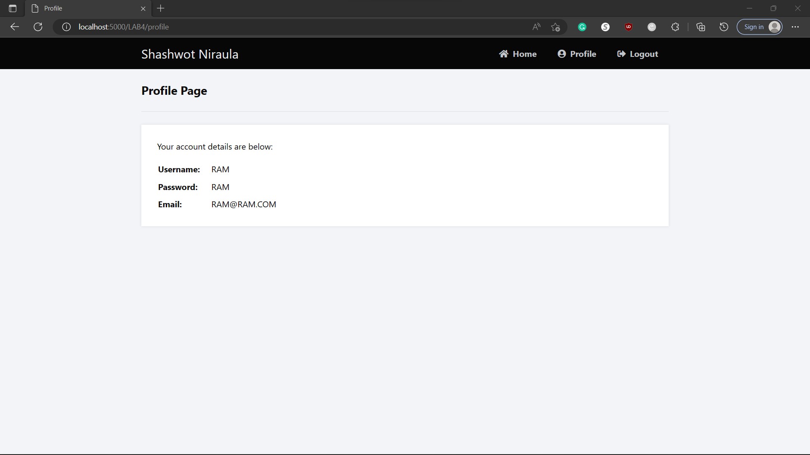Open the uBlock Origin extension
The height and width of the screenshot is (455, 810).
[629, 27]
